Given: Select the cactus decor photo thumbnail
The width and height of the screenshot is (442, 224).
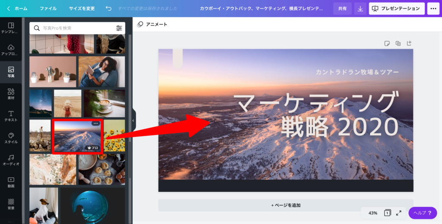Looking at the screenshot, I should [53, 72].
